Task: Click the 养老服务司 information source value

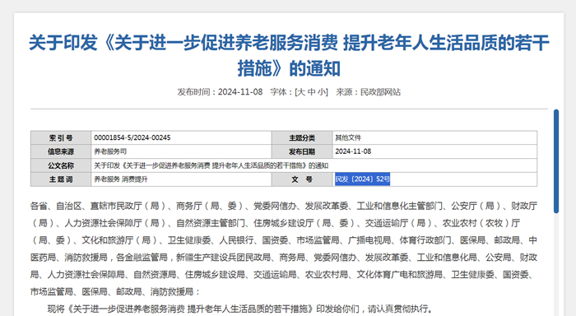Action: 110,151
